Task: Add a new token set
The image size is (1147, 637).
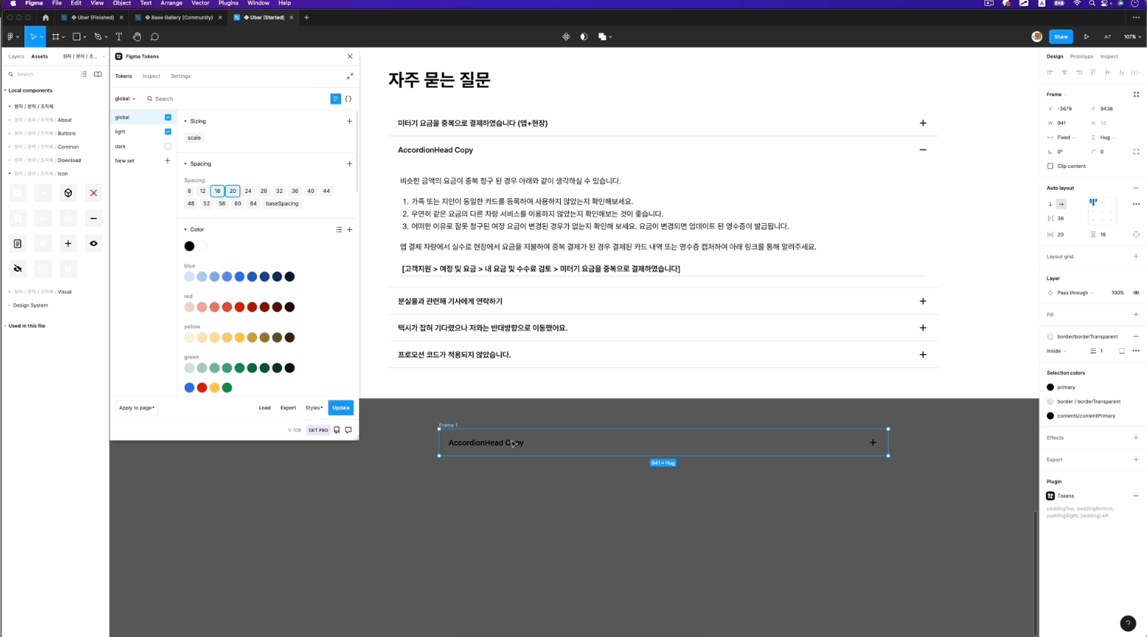Action: click(167, 160)
